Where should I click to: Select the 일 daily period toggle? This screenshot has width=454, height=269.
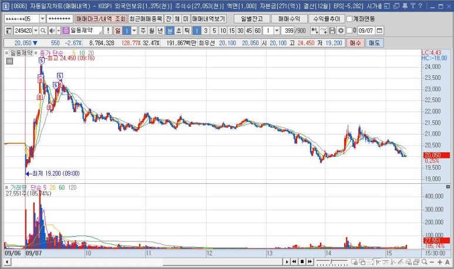pos(117,31)
